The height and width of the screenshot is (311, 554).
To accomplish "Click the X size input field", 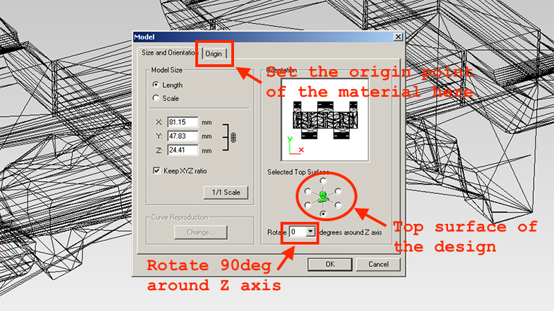I will click(x=183, y=122).
